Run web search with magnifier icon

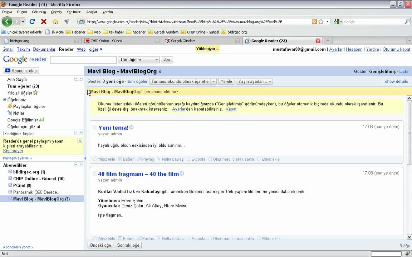tap(407, 22)
